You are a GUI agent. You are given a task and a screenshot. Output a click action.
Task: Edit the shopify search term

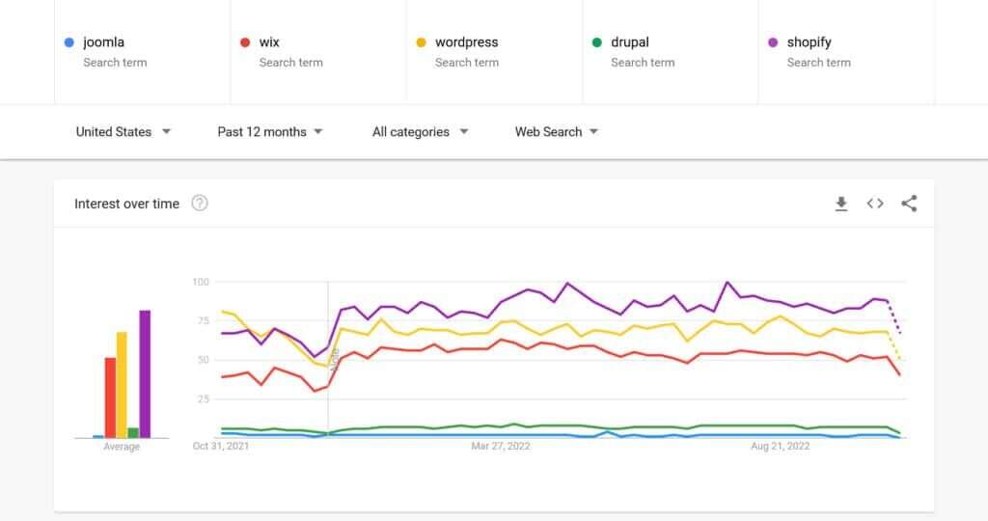pyautogui.click(x=810, y=42)
